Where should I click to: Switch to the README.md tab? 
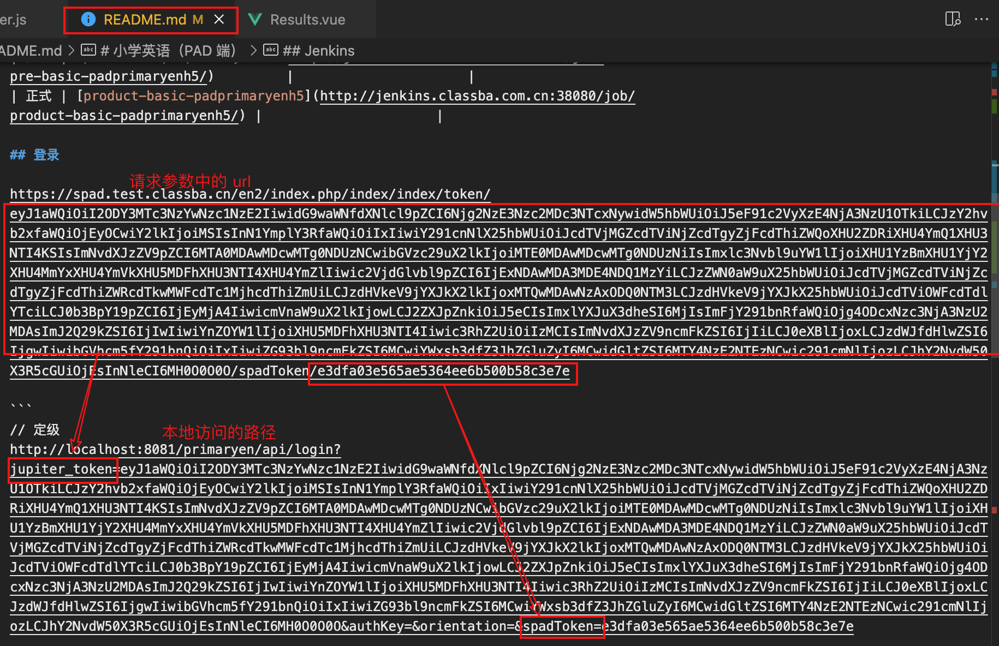click(151, 20)
